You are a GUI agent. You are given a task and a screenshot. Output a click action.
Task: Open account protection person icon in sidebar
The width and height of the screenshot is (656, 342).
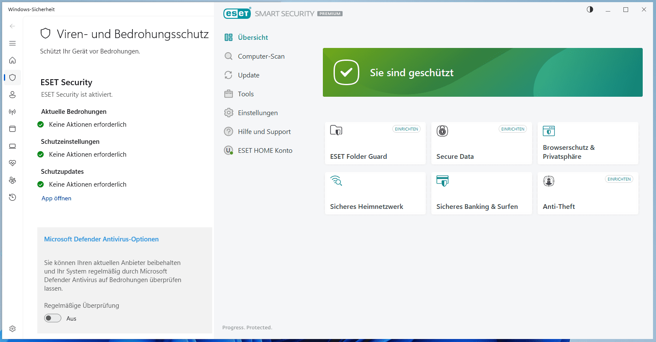tap(12, 95)
